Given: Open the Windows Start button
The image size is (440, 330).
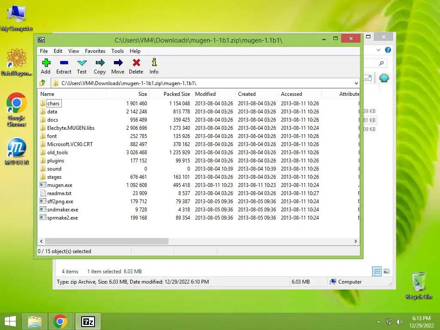Looking at the screenshot, I should [10, 321].
